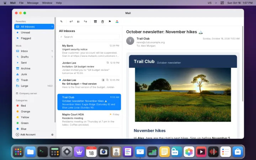This screenshot has height=160, width=256.
Task: Launch Calculator from the dock
Action: pyautogui.click(x=55, y=152)
